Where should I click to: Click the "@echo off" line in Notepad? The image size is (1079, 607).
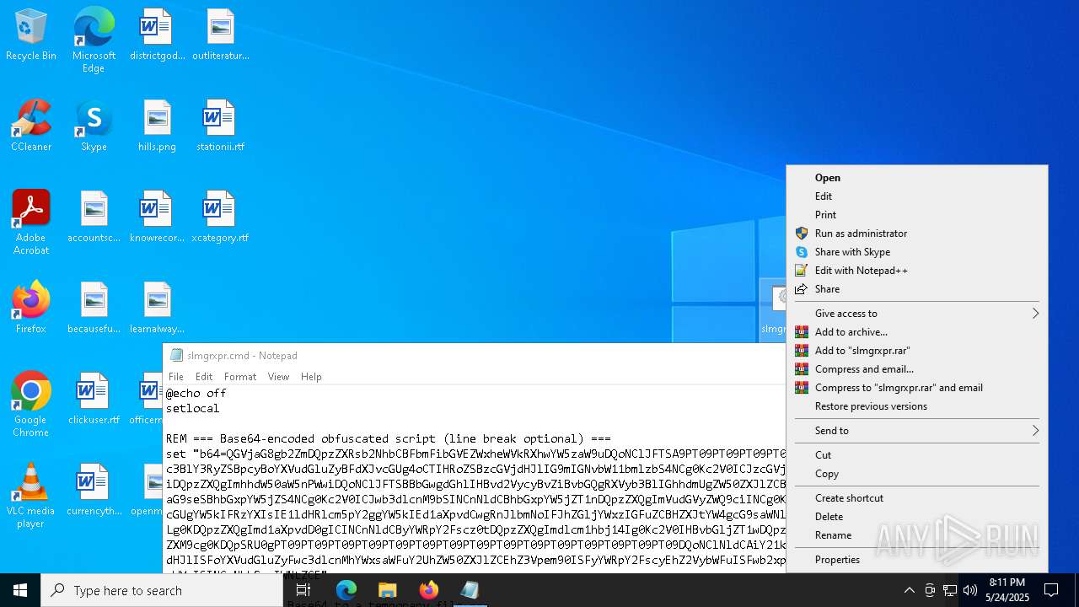click(x=196, y=393)
